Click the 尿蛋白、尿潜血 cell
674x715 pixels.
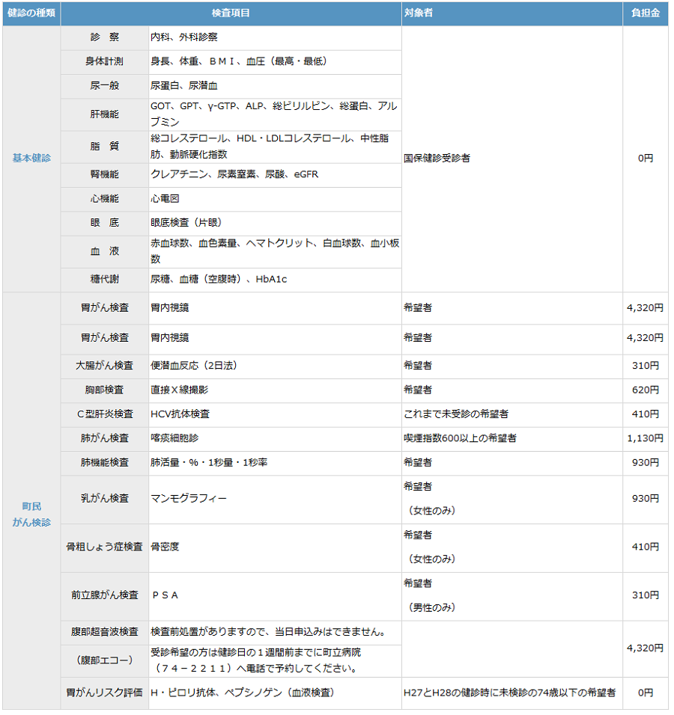point(276,86)
